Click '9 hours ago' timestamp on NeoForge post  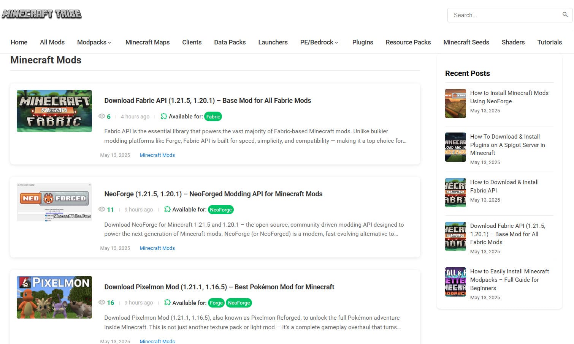pos(138,210)
